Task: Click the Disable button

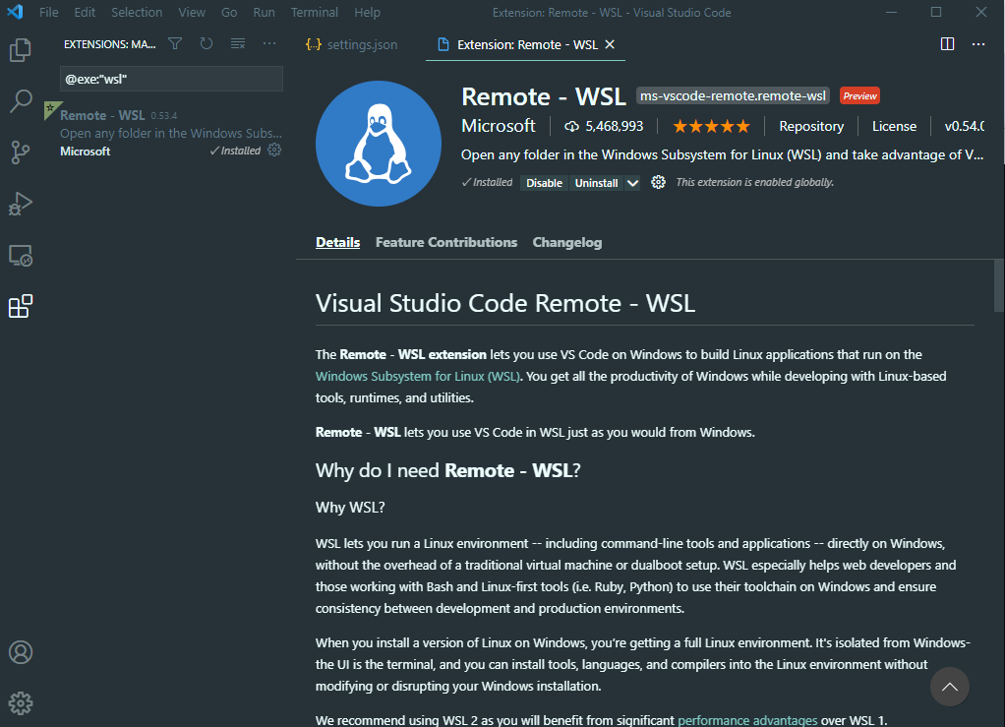Action: coord(544,183)
